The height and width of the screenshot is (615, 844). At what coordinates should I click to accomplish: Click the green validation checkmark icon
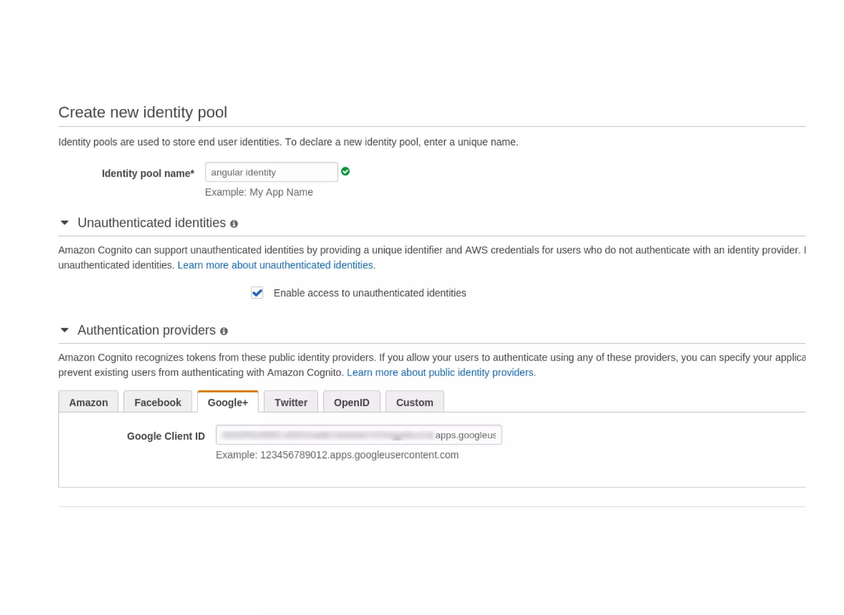point(345,171)
